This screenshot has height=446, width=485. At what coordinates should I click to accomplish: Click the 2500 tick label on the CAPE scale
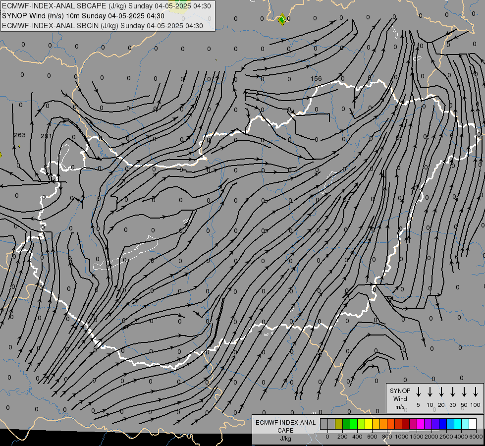click(446, 437)
